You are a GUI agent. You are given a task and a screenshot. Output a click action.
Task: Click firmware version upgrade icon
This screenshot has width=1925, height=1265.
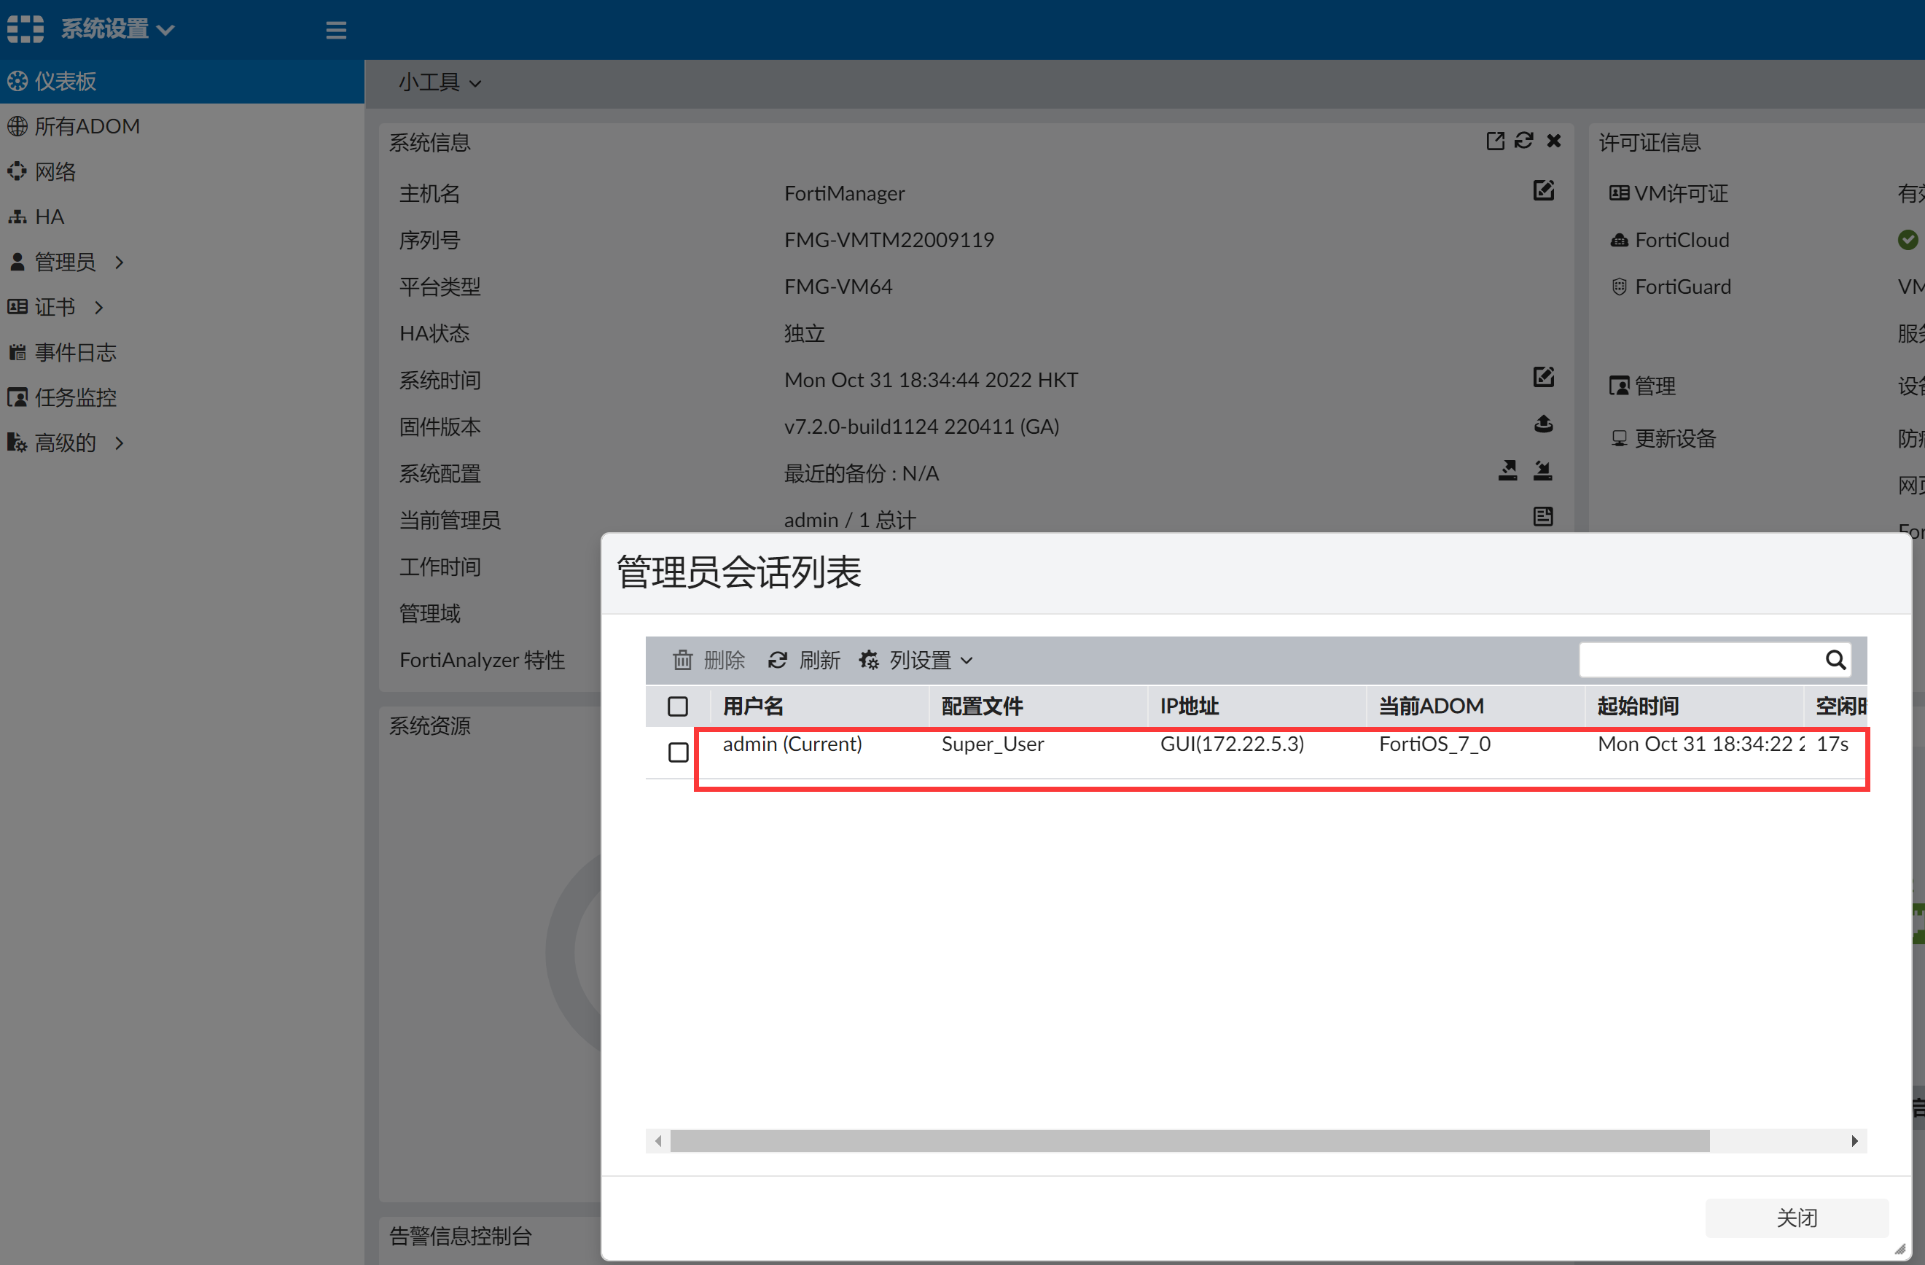1543,424
